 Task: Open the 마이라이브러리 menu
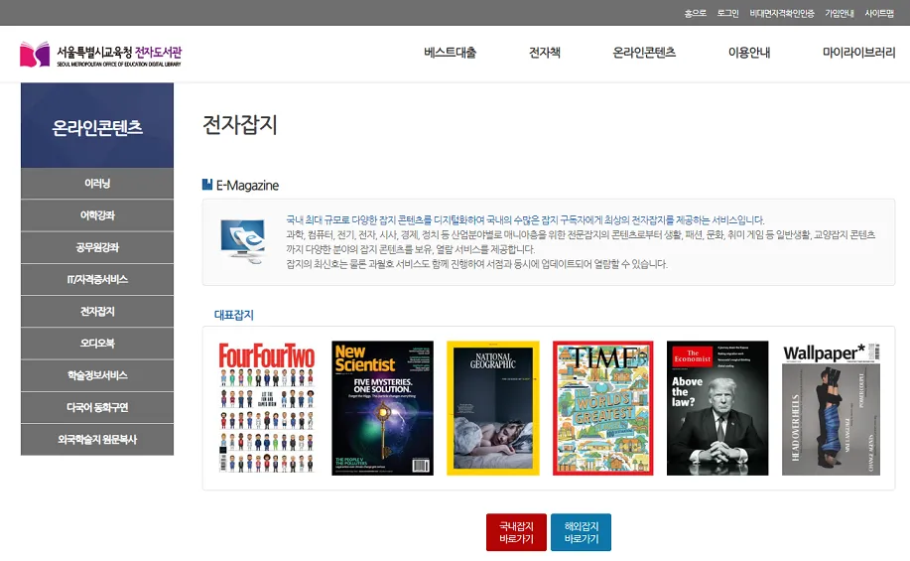pyautogui.click(x=859, y=53)
